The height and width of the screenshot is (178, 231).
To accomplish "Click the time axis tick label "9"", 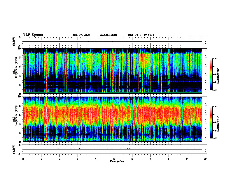I will click(x=187, y=159).
